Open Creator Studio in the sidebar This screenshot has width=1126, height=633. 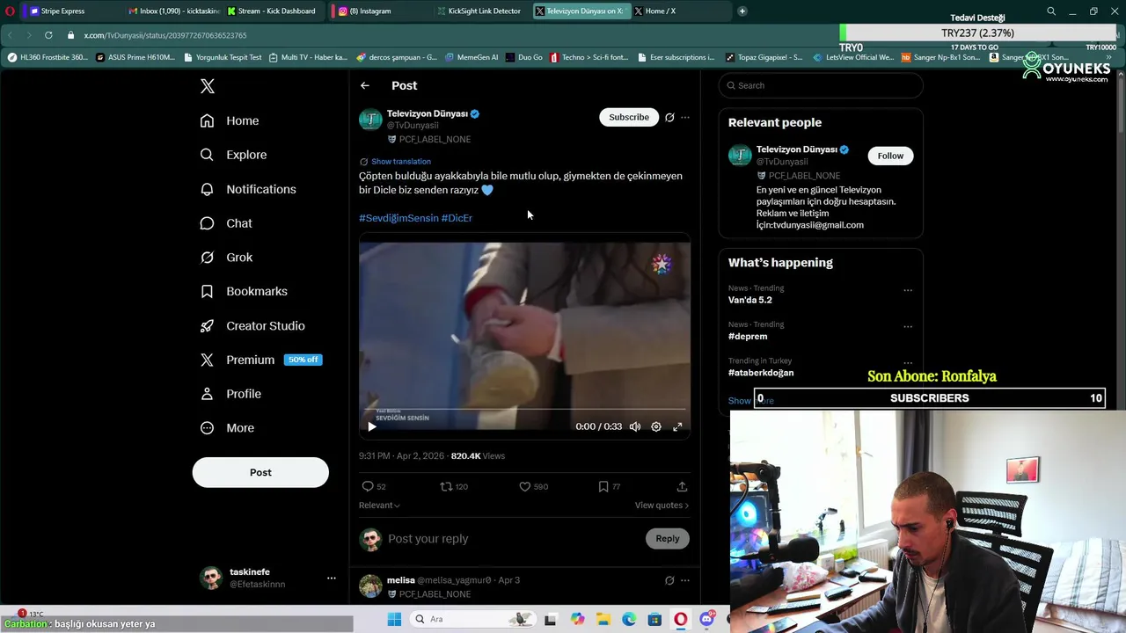252,325
